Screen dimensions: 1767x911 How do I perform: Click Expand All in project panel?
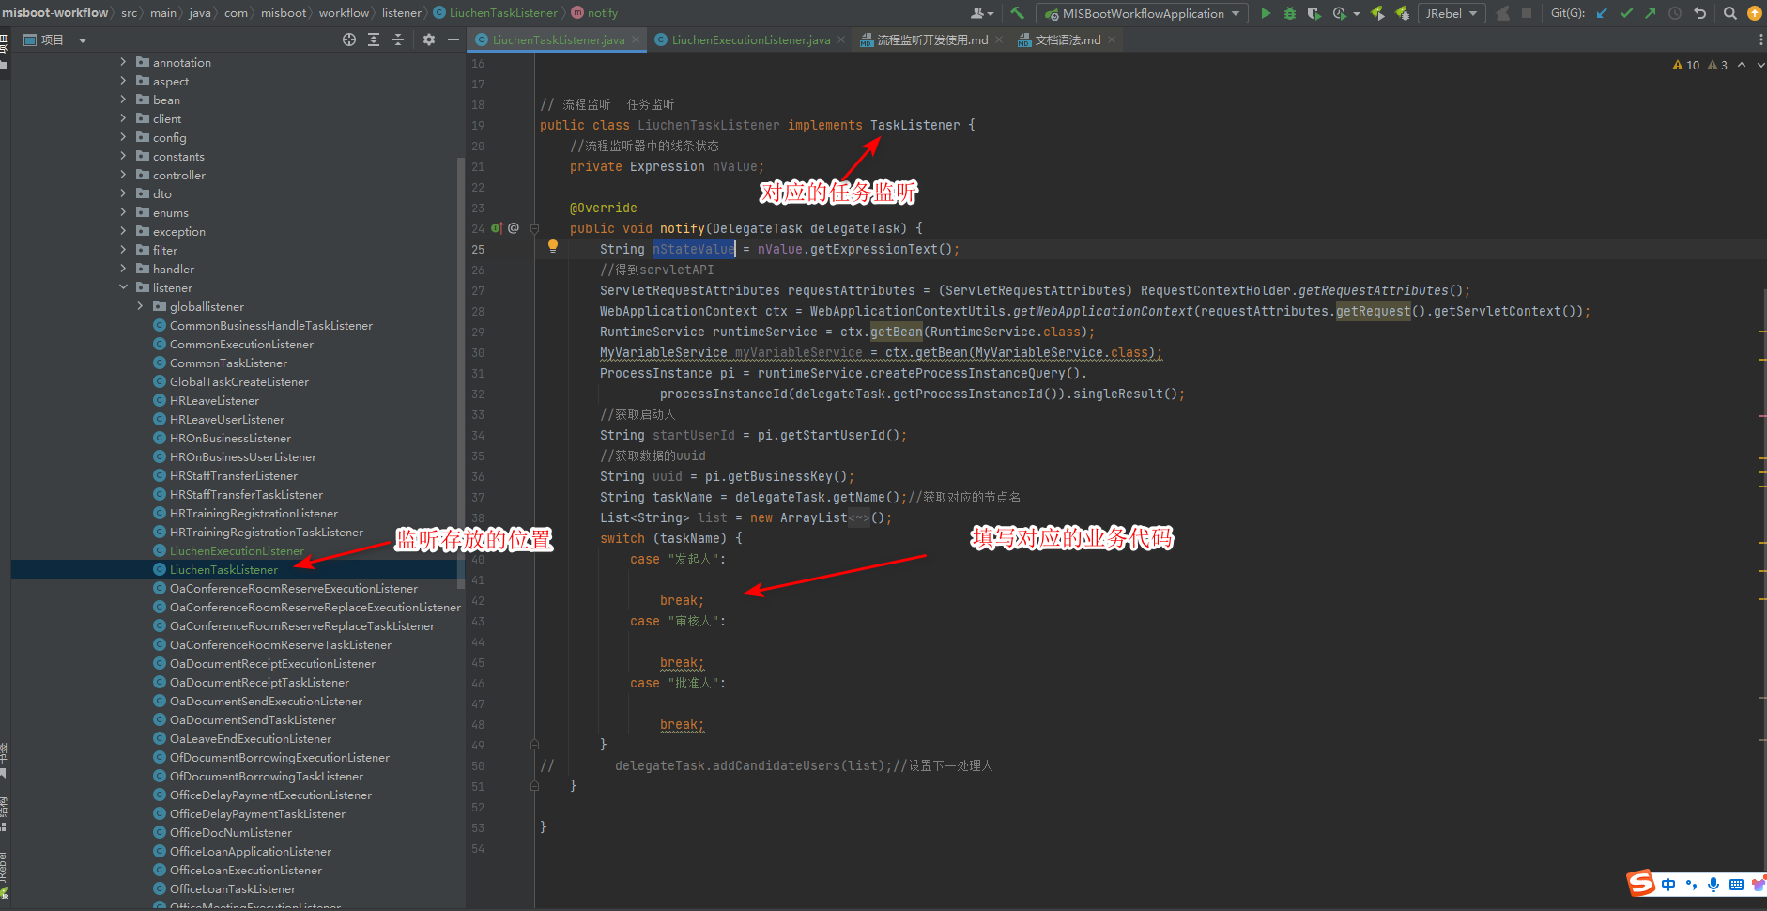[374, 39]
